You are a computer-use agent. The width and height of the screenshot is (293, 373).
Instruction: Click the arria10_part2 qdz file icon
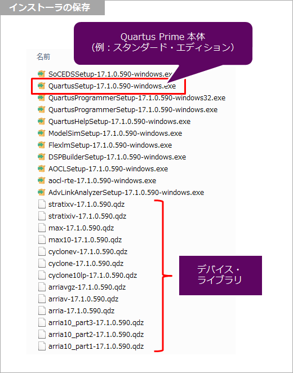(x=42, y=334)
